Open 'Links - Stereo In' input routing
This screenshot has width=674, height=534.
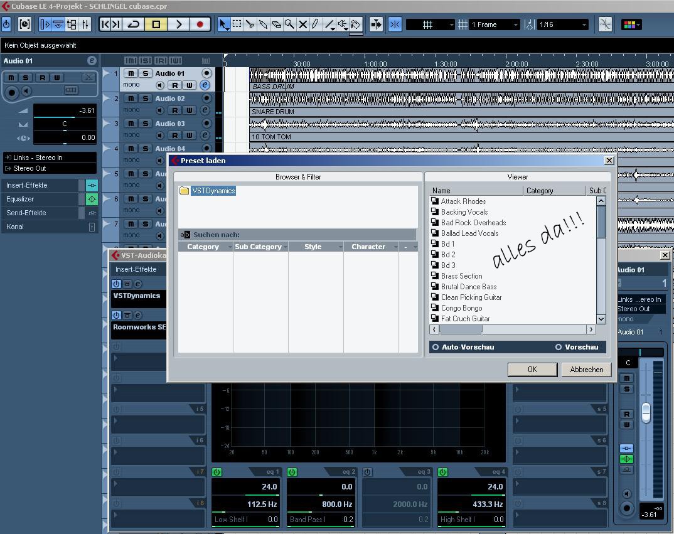click(50, 158)
